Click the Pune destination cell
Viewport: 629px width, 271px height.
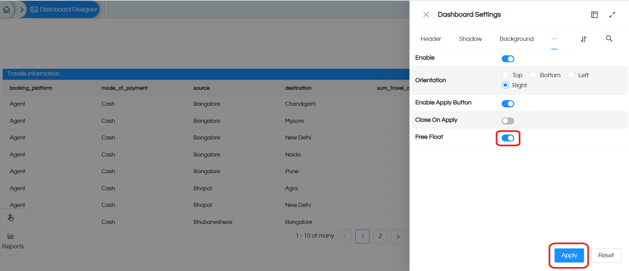pos(292,171)
